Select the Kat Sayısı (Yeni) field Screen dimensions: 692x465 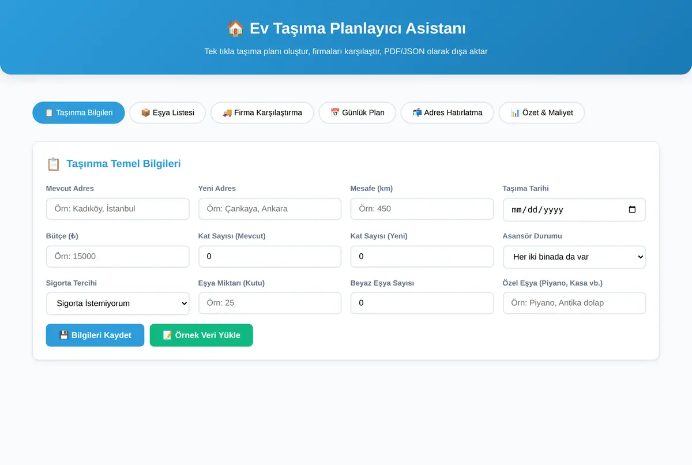point(422,256)
